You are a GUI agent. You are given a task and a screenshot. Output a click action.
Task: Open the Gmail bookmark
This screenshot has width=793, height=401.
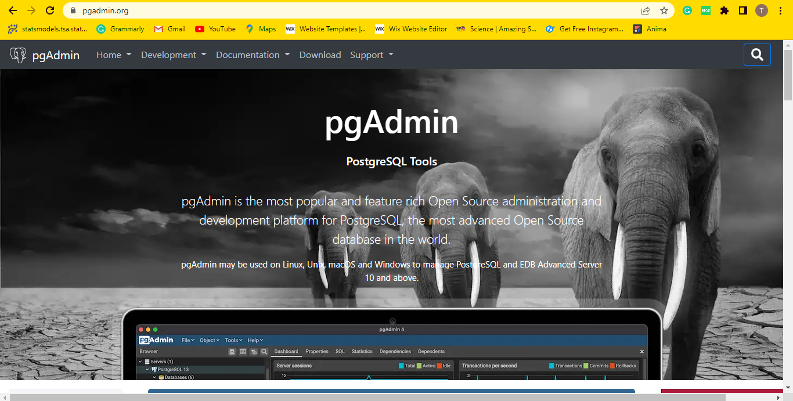tap(170, 29)
